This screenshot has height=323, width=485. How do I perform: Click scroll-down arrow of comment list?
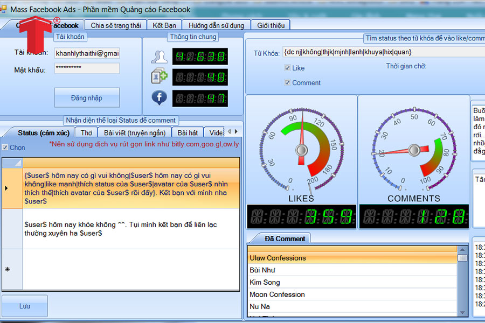tap(462, 312)
